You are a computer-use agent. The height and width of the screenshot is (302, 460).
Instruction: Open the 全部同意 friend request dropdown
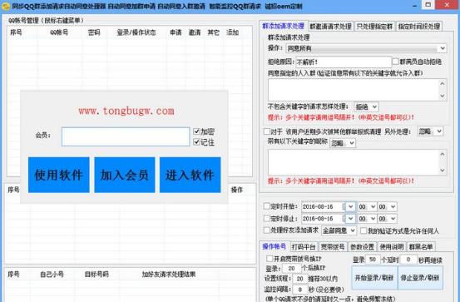tap(339, 230)
